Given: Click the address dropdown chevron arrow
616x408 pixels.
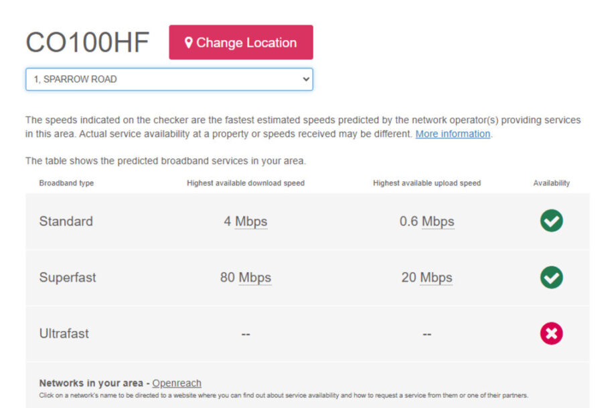Looking at the screenshot, I should [306, 79].
